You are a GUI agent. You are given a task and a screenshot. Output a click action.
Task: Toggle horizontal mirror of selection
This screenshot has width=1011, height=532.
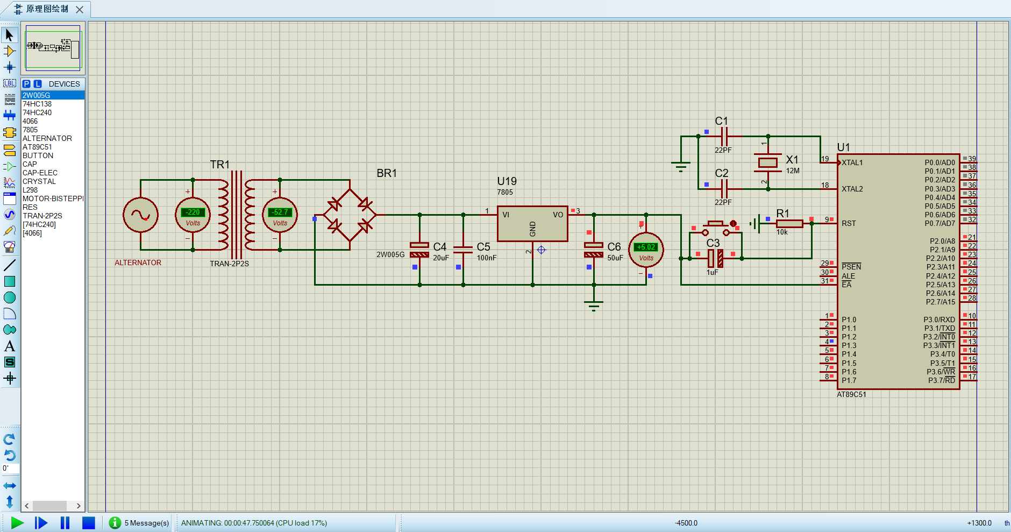point(10,485)
